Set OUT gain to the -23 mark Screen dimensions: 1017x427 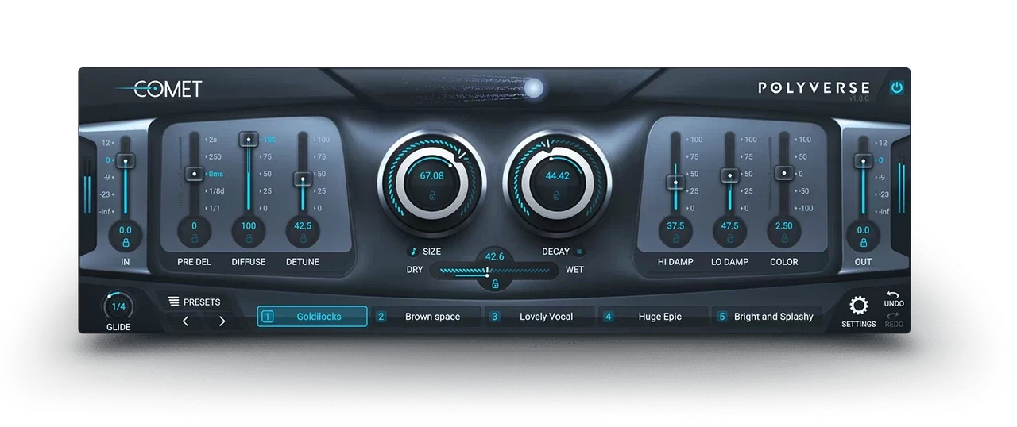pyautogui.click(x=882, y=194)
